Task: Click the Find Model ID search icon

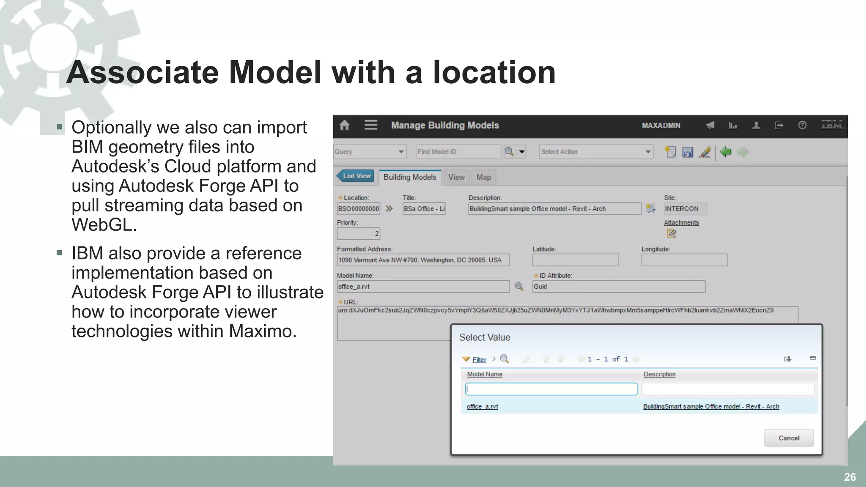Action: tap(509, 151)
